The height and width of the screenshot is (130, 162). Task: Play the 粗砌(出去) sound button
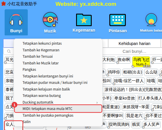click(x=132, y=72)
